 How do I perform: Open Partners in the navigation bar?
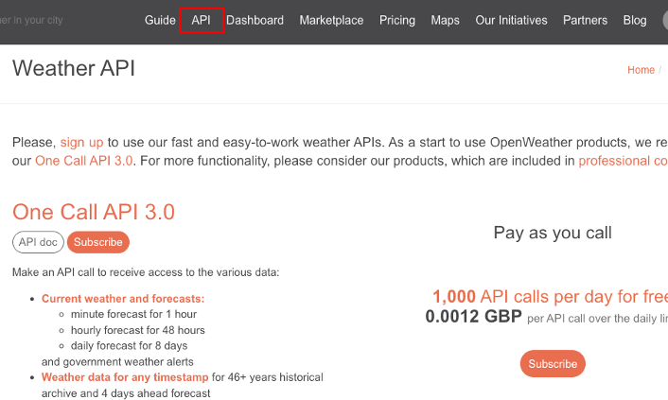[x=585, y=20]
